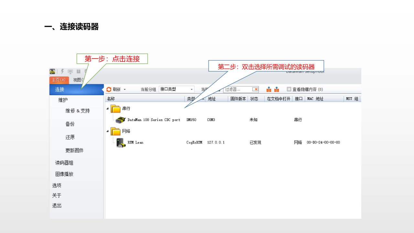Click 选项 in the sidebar
The height and width of the screenshot is (233, 414).
57,185
